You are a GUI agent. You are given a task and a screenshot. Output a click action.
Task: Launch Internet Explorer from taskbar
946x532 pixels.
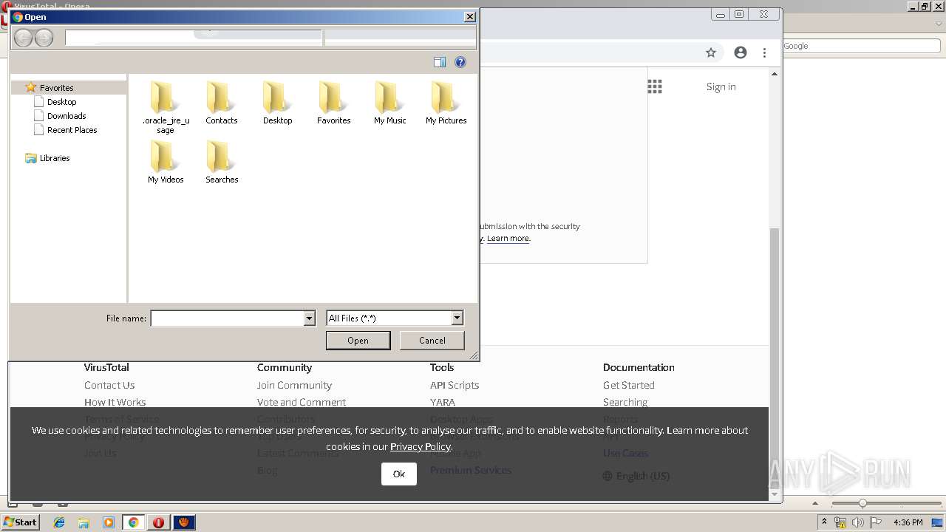[59, 522]
